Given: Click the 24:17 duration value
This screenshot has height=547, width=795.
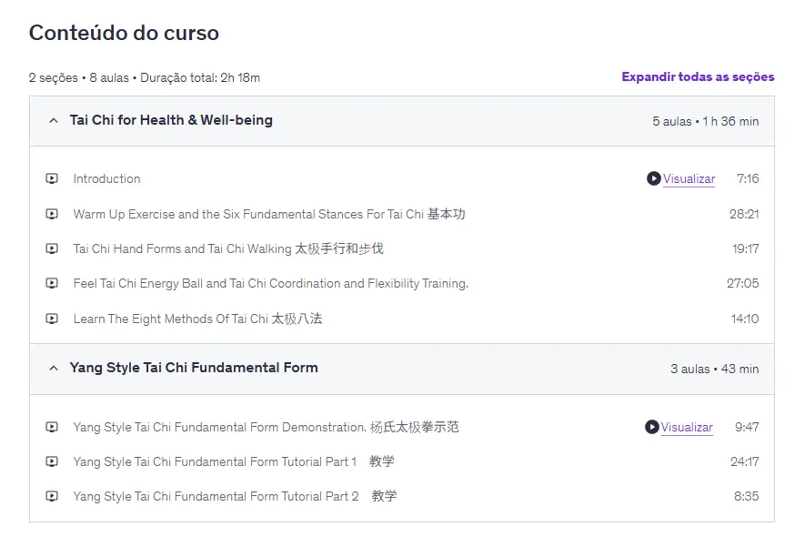Looking at the screenshot, I should tap(744, 461).
